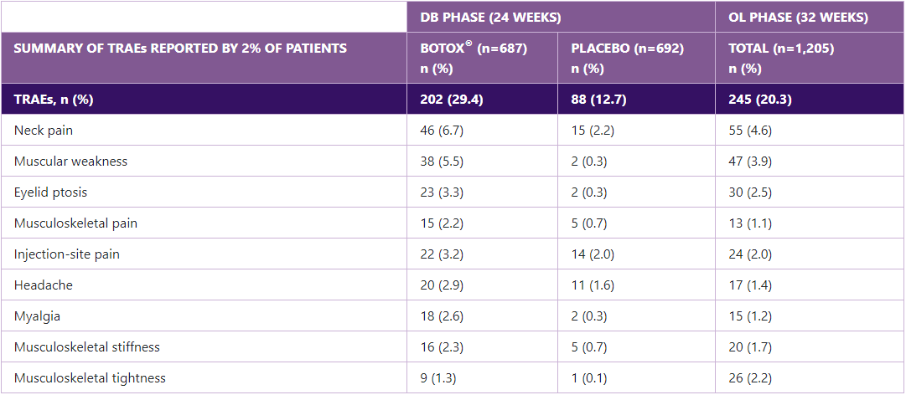Select the Musculoskeletal tightness row label
The height and width of the screenshot is (395, 906).
90,378
